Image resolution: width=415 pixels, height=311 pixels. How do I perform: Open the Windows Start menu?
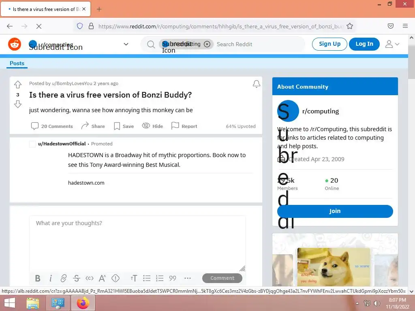pos(10,303)
